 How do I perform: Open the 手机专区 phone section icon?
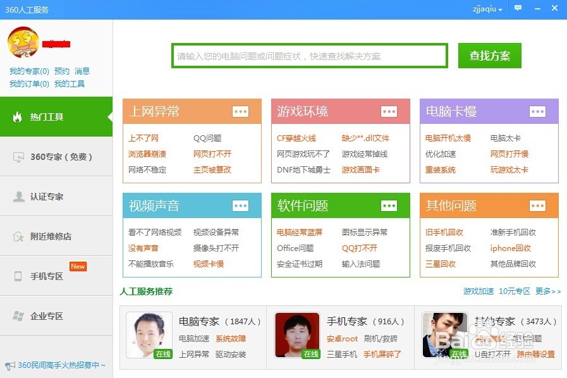(x=18, y=276)
